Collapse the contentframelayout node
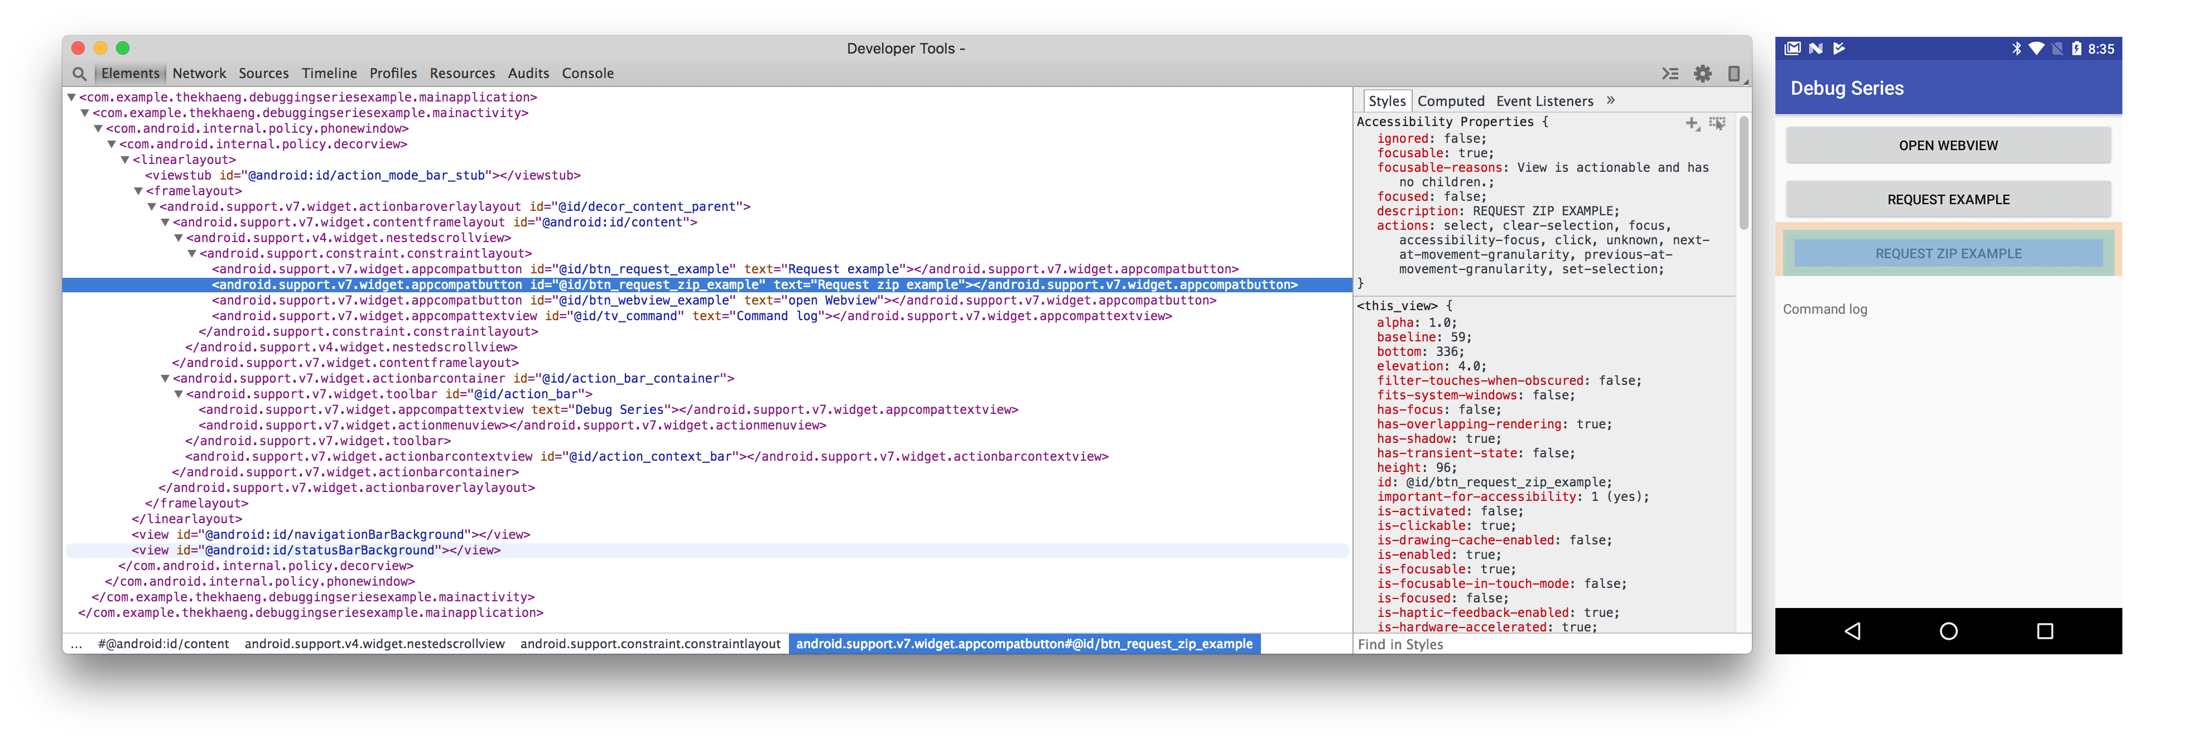 coord(166,222)
